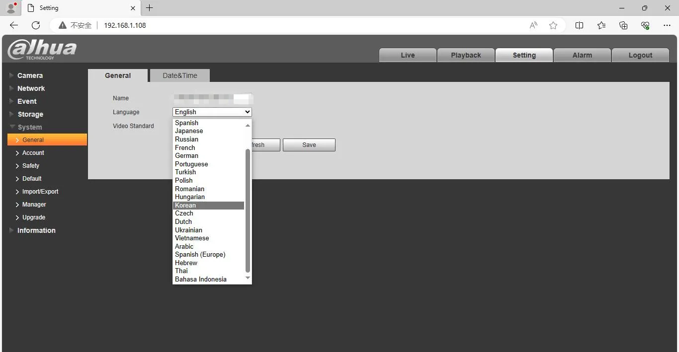
Task: Click the Save button
Action: pos(309,145)
